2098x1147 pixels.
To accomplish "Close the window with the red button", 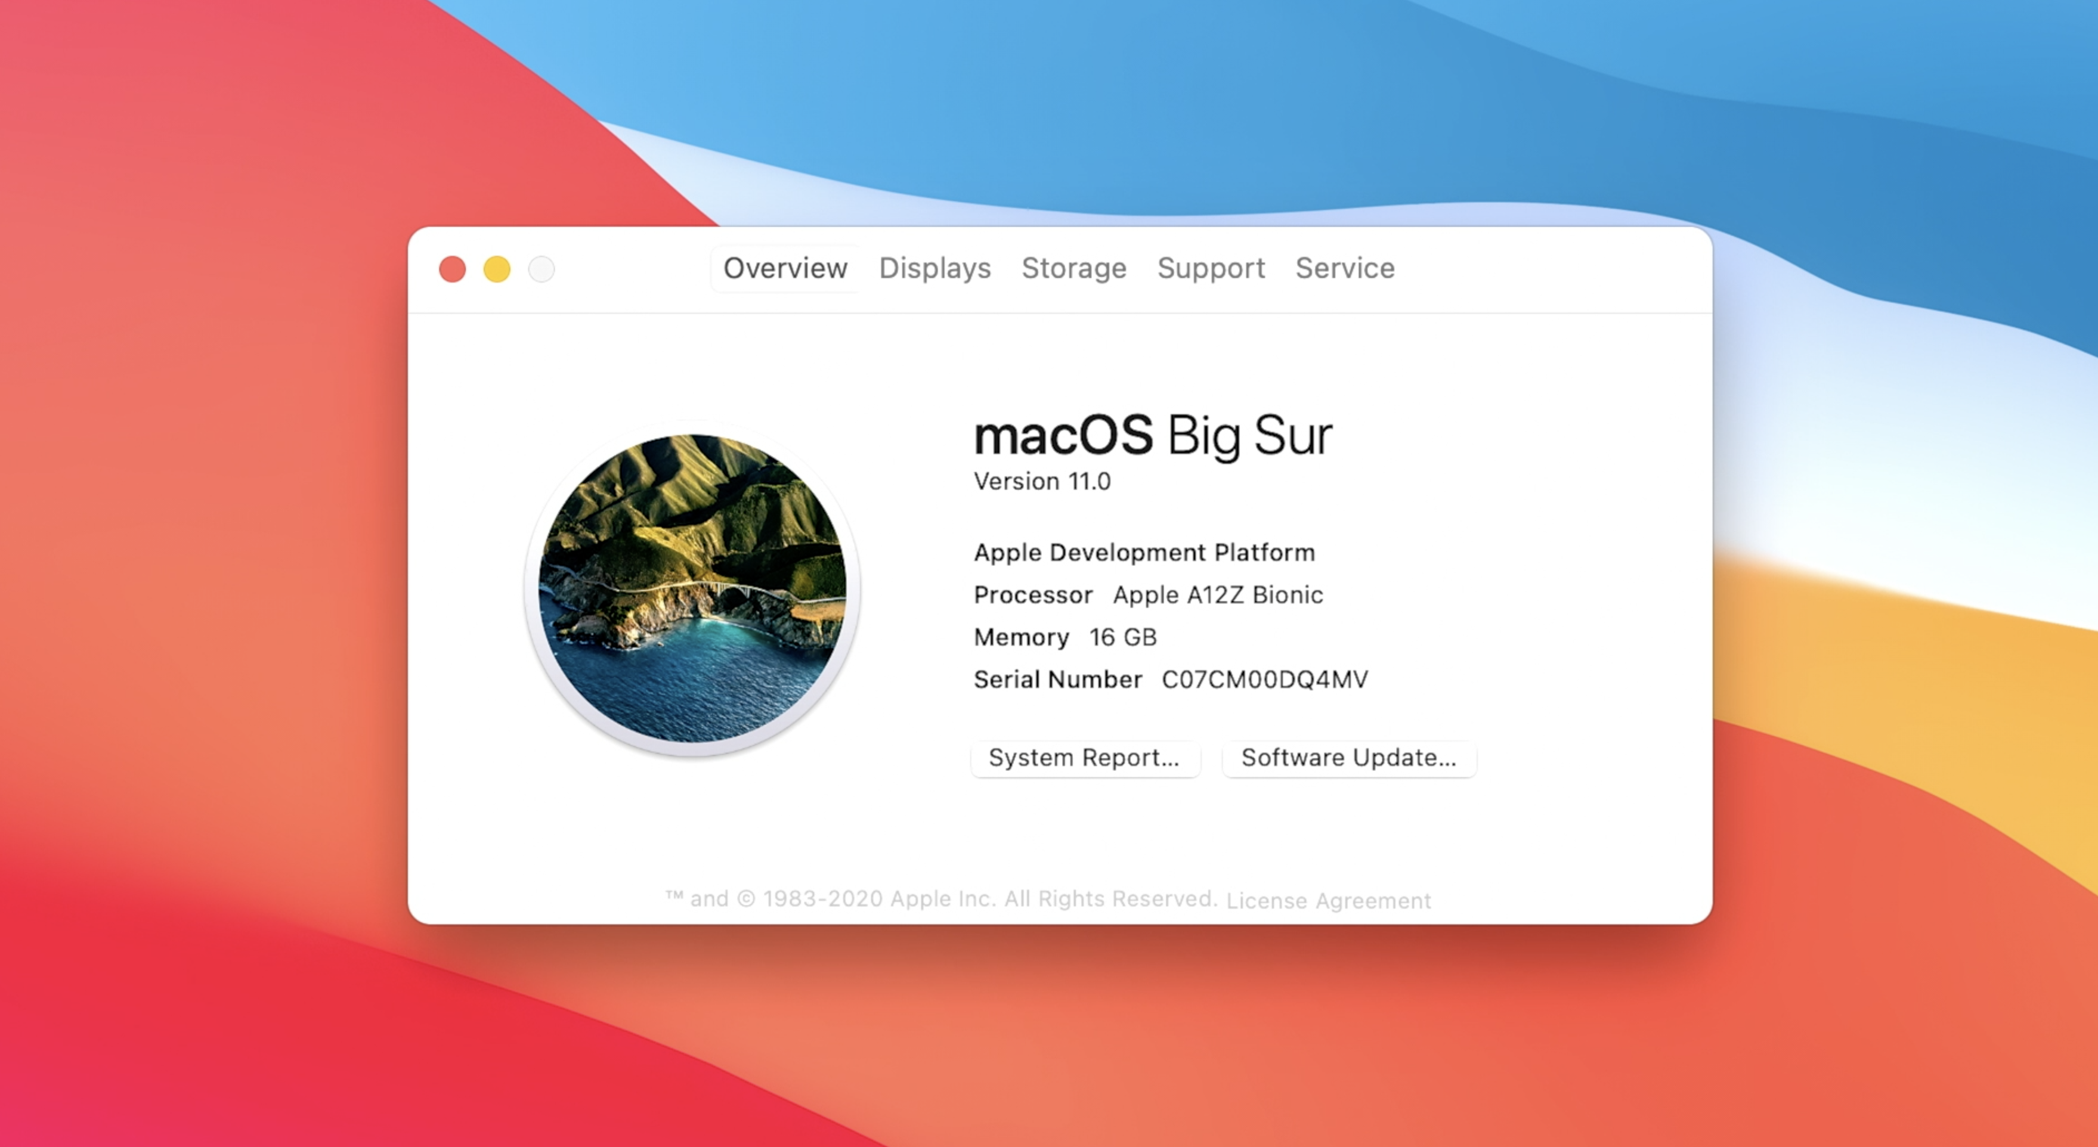I will (x=452, y=269).
